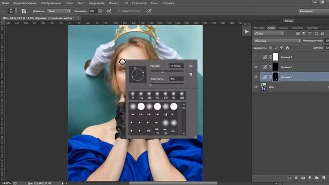The height and width of the screenshot is (185, 329).
Task: Open the Просмотр menu
Action: [139, 3]
